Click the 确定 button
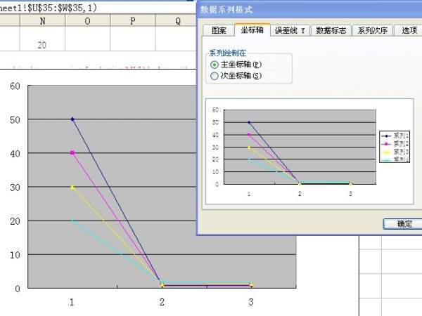 point(404,224)
